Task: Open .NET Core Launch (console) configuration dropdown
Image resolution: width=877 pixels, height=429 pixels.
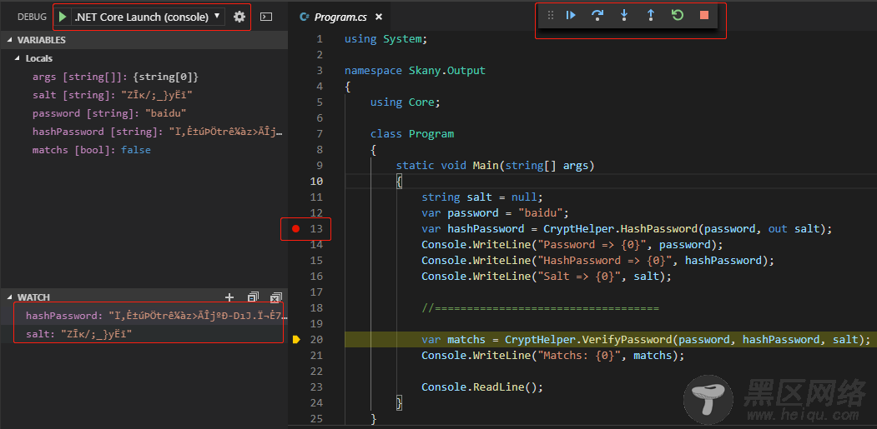Action: 149,17
